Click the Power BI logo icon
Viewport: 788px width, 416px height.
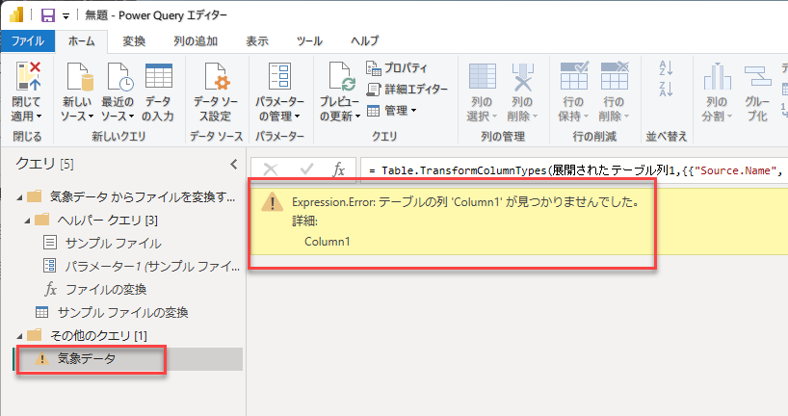click(x=16, y=14)
